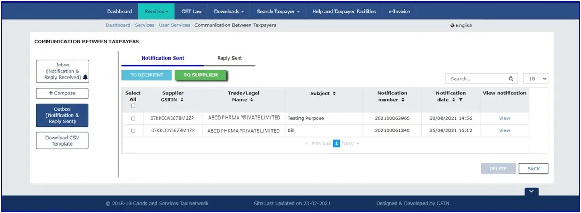Click the search magnifier icon
Screen dimensions: 581x213
tap(511, 79)
